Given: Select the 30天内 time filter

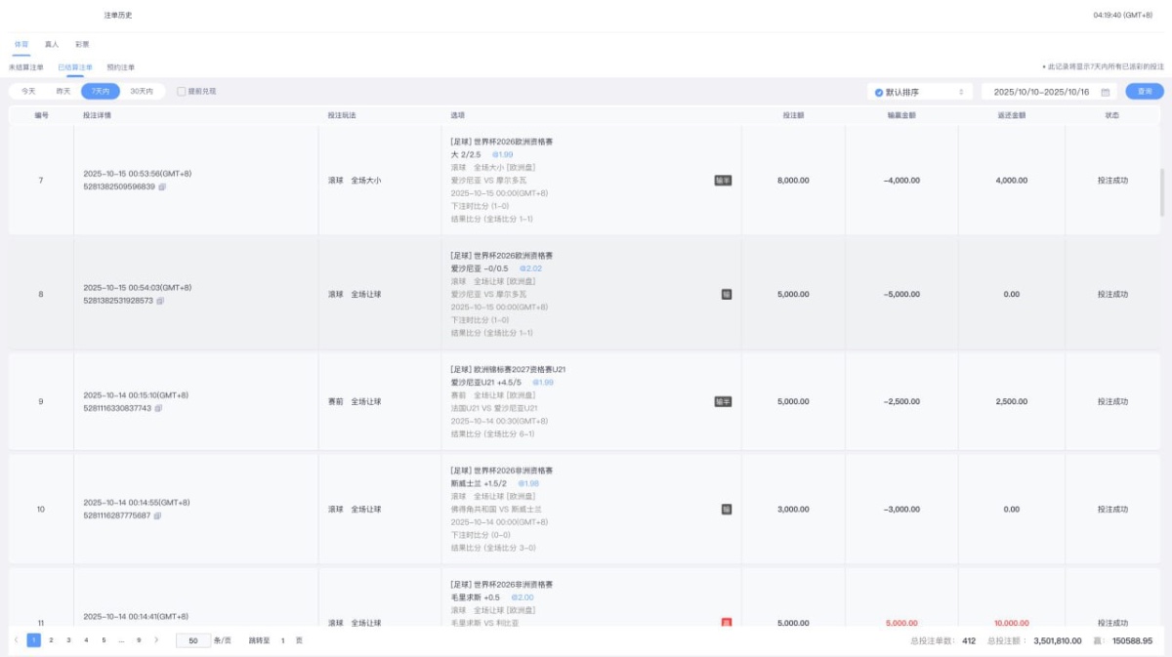Looking at the screenshot, I should click(142, 91).
